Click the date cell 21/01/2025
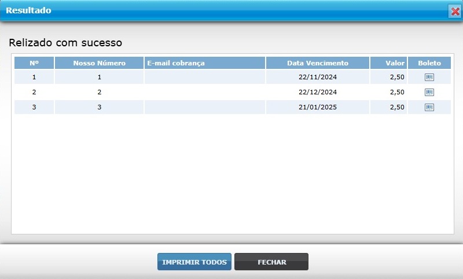463x279 pixels. click(x=317, y=107)
